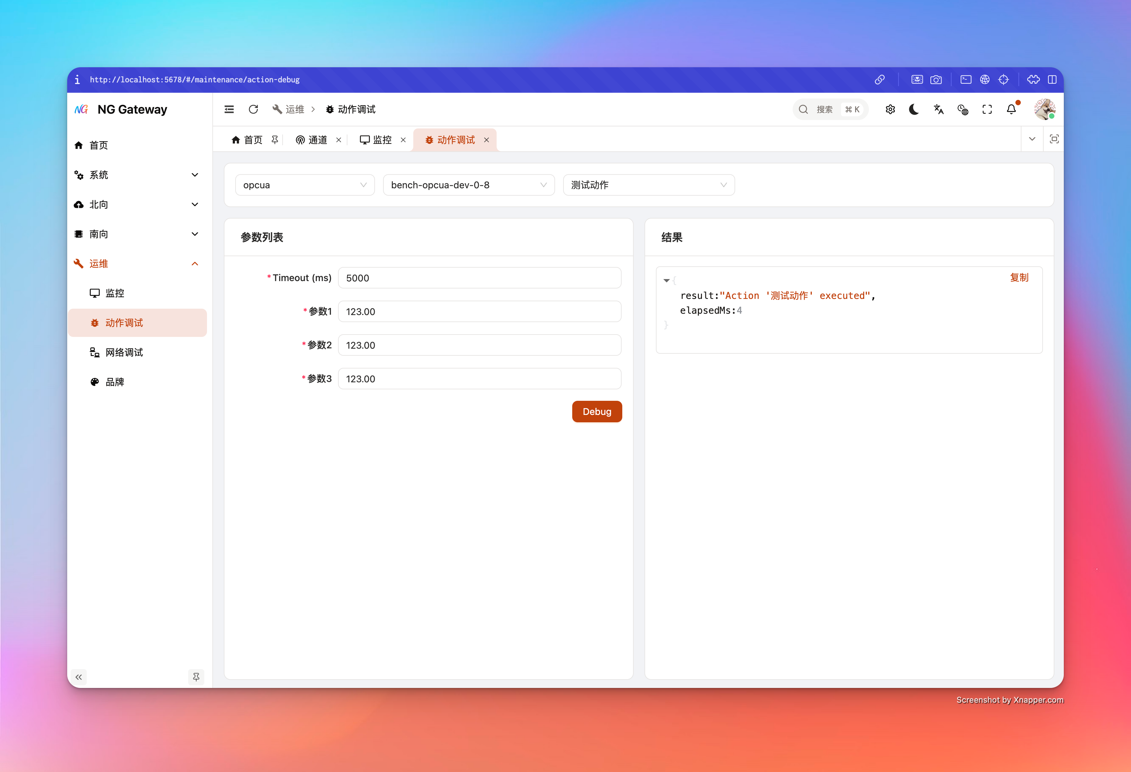Image resolution: width=1131 pixels, height=772 pixels.
Task: Toggle the sidebar pin at bottom
Action: pyautogui.click(x=196, y=677)
